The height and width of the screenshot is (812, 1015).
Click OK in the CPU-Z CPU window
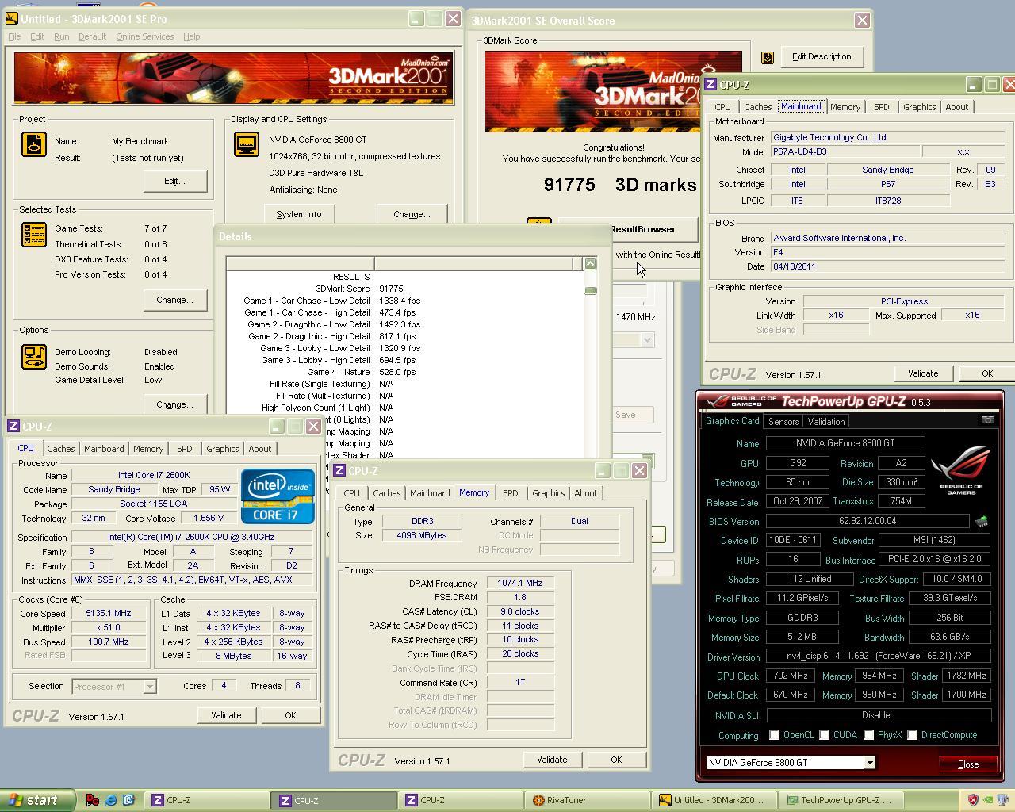click(290, 715)
